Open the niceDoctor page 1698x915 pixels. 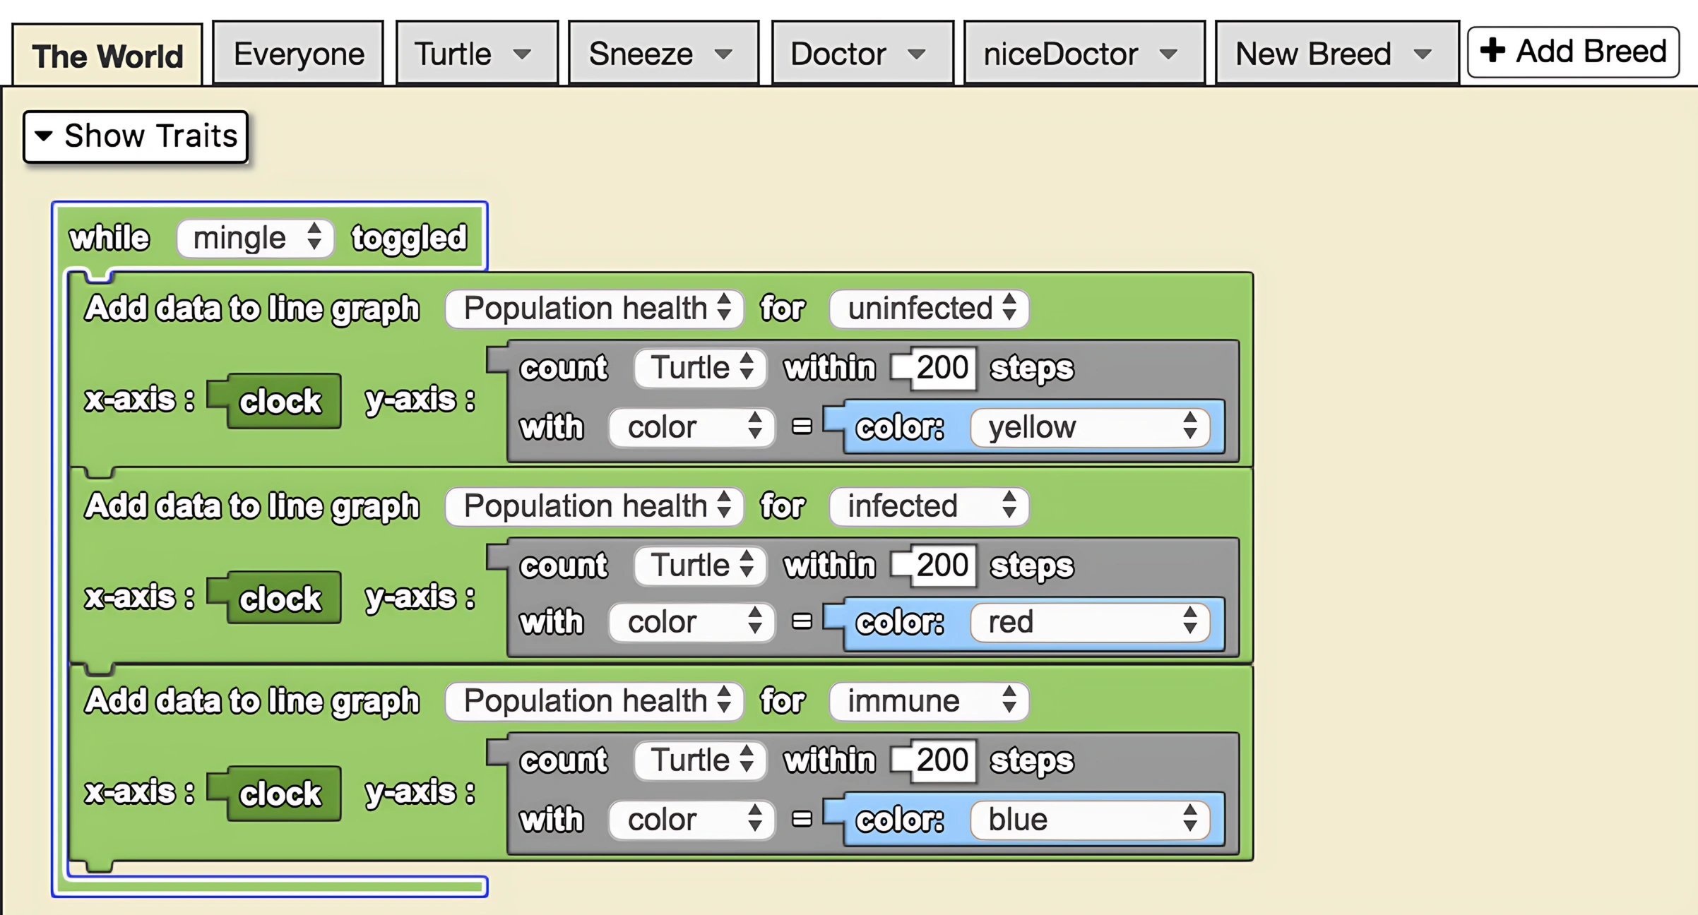[1083, 53]
